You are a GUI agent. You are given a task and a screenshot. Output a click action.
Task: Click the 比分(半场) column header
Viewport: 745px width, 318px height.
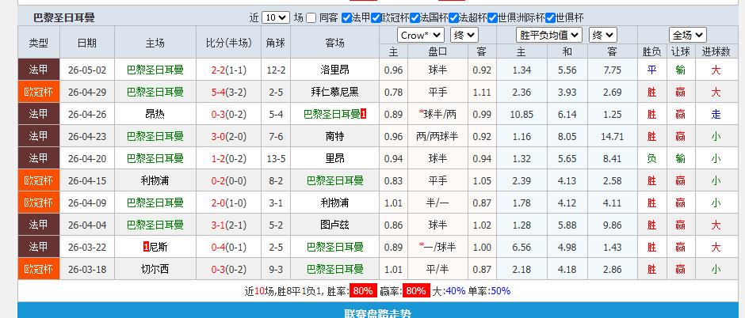pyautogui.click(x=228, y=43)
